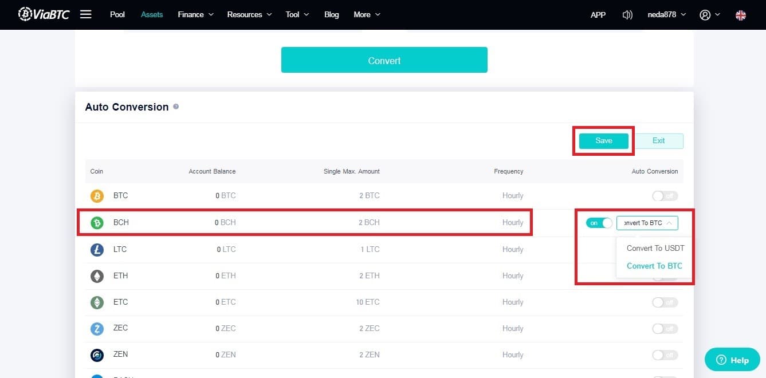Click the Auto Conversion info question icon
Image resolution: width=766 pixels, height=378 pixels.
click(x=176, y=107)
